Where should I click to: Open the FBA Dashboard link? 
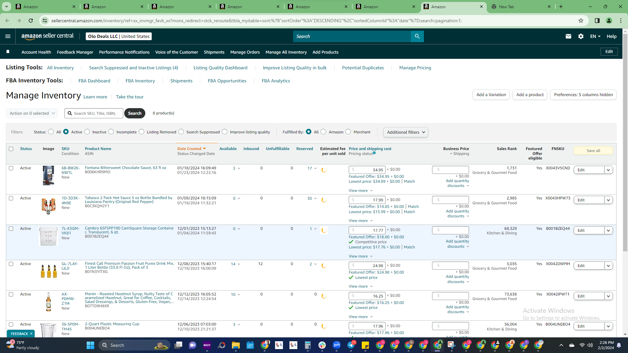click(94, 81)
